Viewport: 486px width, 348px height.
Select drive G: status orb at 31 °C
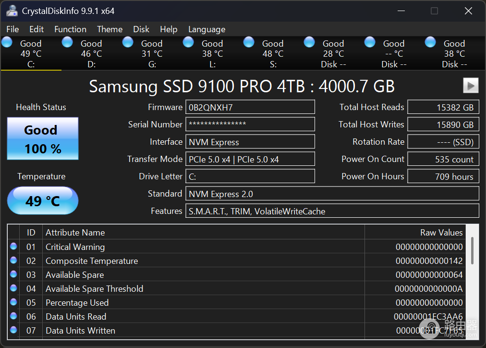click(128, 42)
